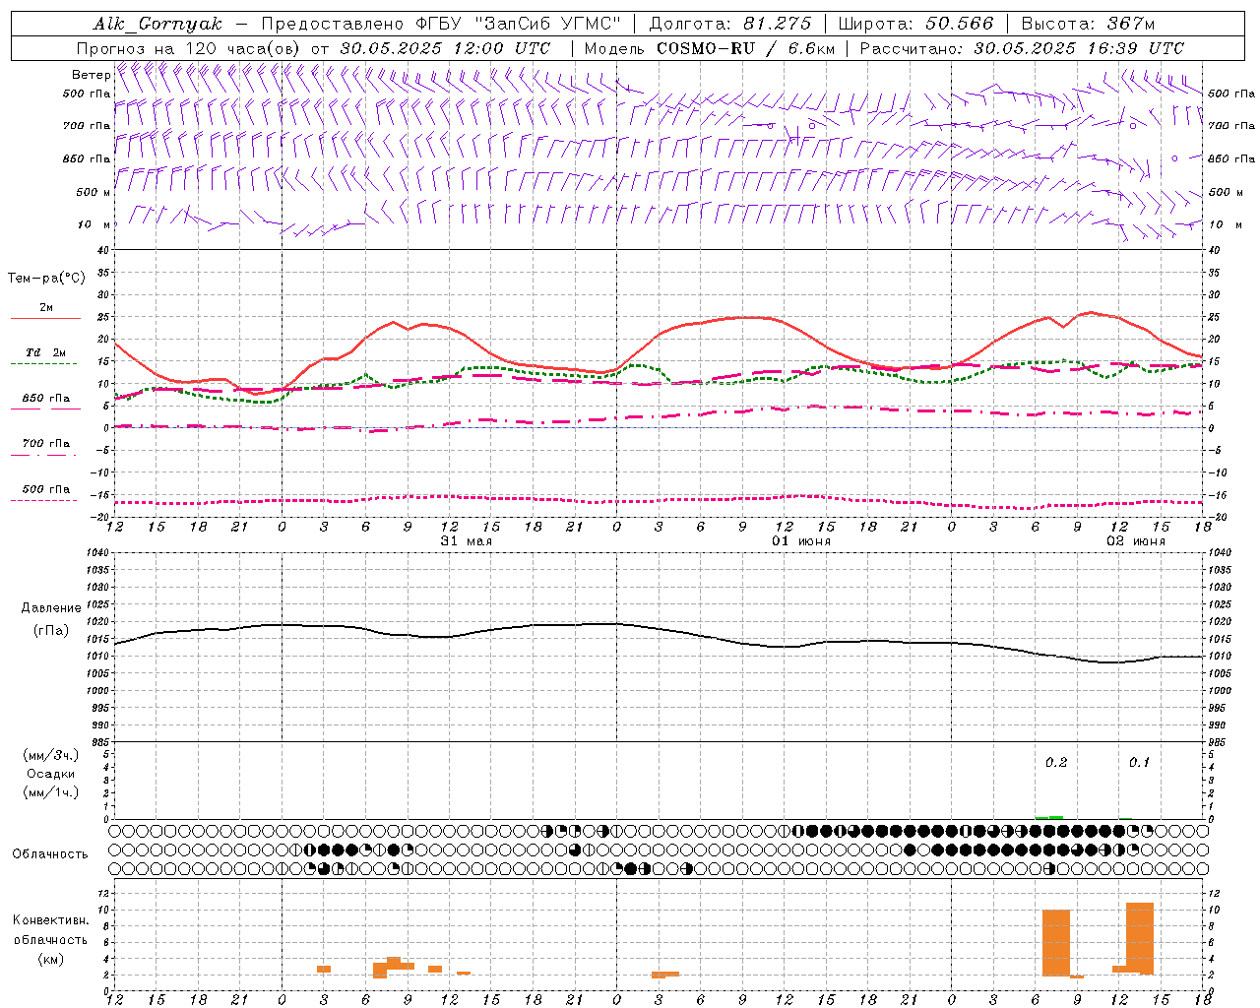The image size is (1260, 1008).
Task: Click the 31 мая date label
Action: (467, 541)
